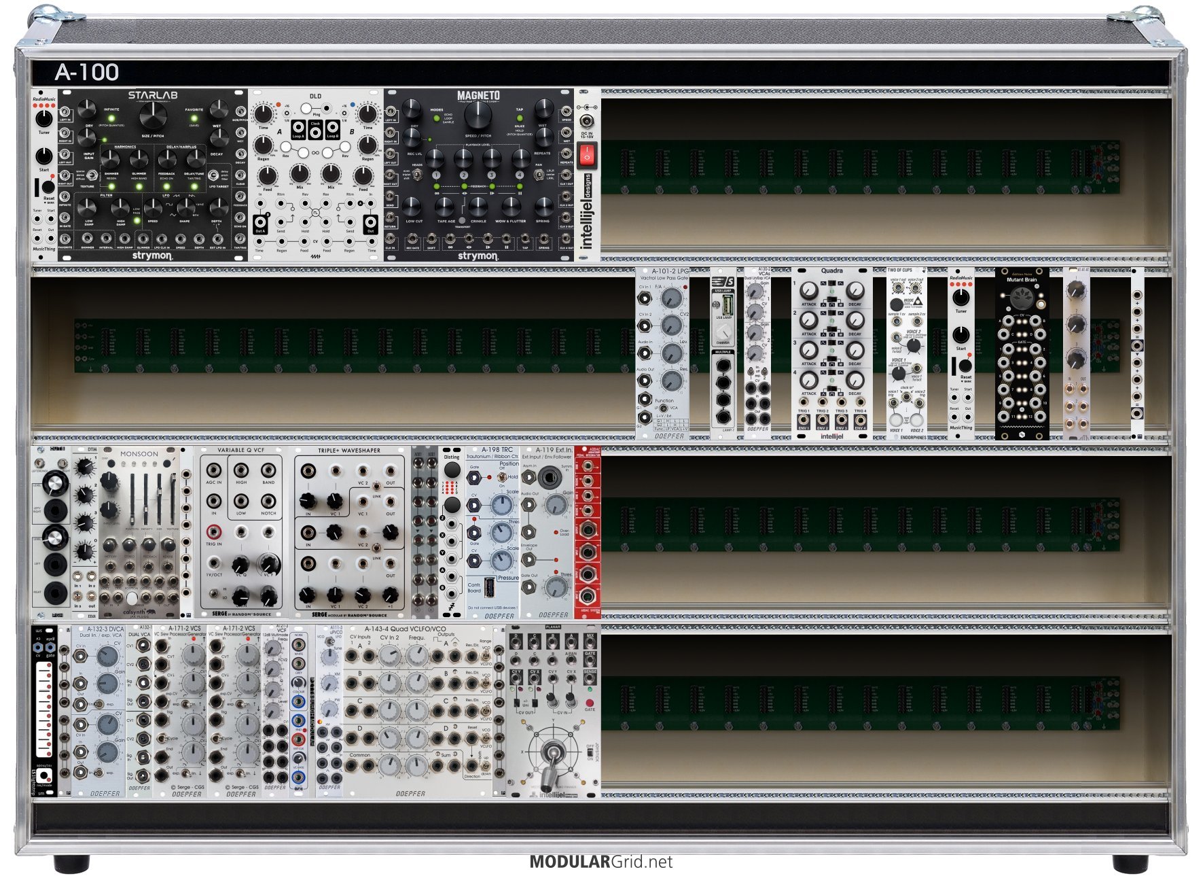Click the A-198 TRC Thres knob
Screen dimensions: 1203x876
(501, 533)
